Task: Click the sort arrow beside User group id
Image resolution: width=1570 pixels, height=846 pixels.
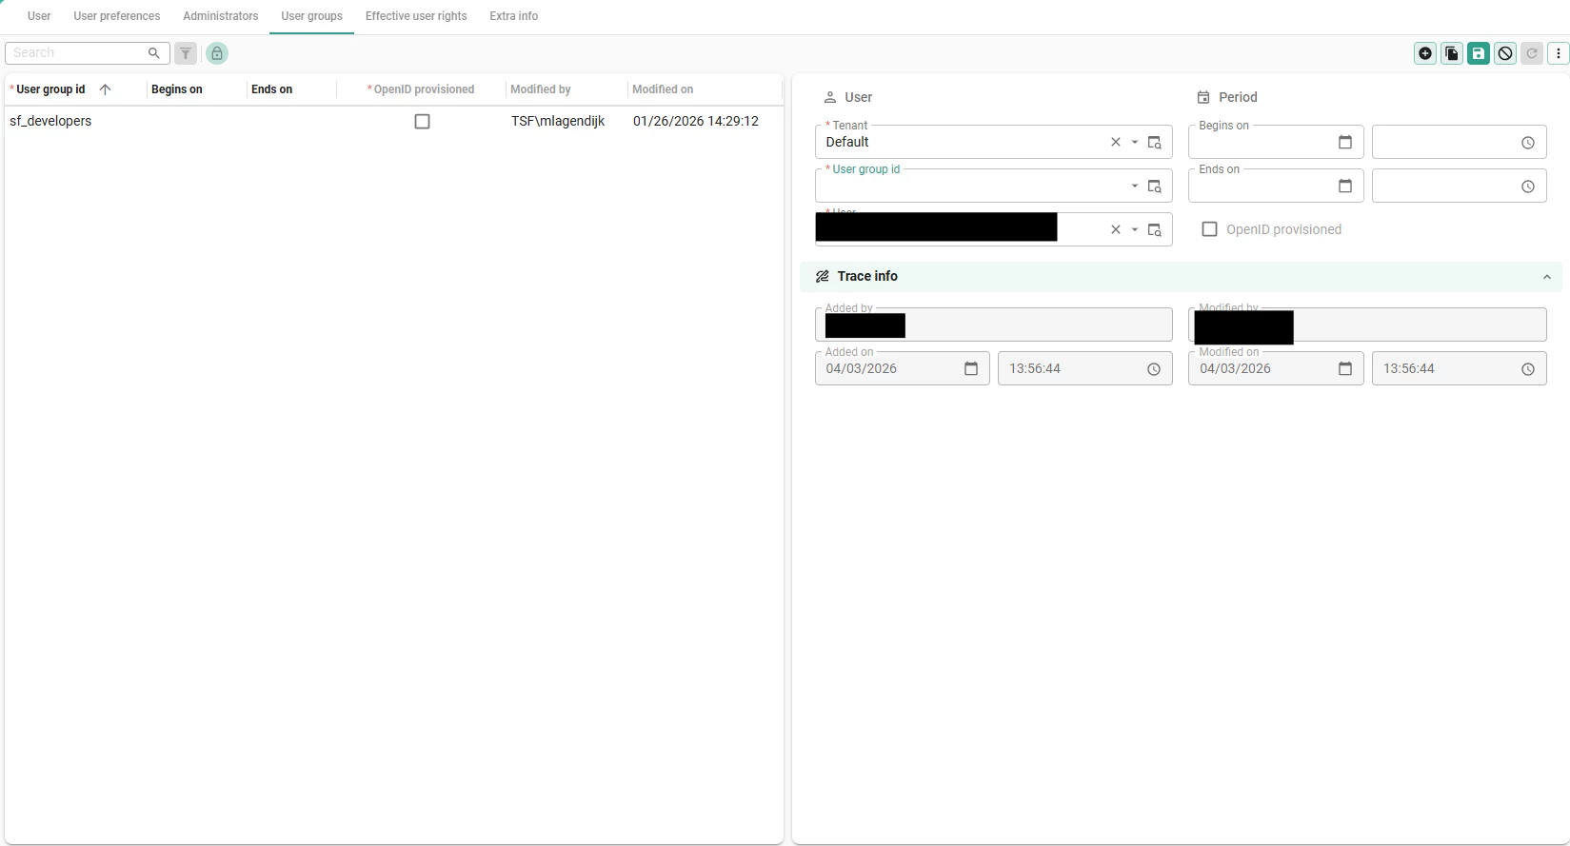Action: click(x=105, y=89)
